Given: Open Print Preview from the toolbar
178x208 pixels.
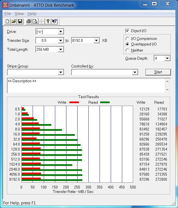Looking at the screenshot, I should [x=35, y=21].
